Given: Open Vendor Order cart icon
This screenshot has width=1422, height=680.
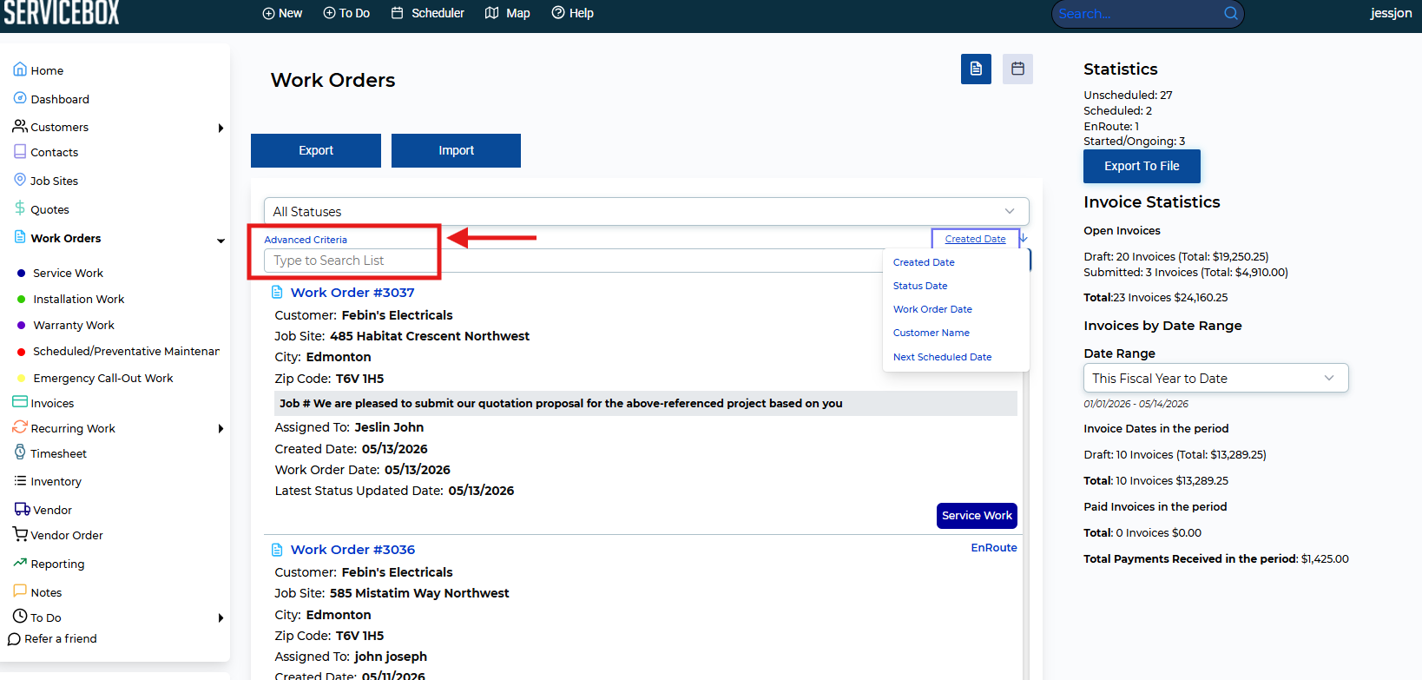Looking at the screenshot, I should 20,534.
